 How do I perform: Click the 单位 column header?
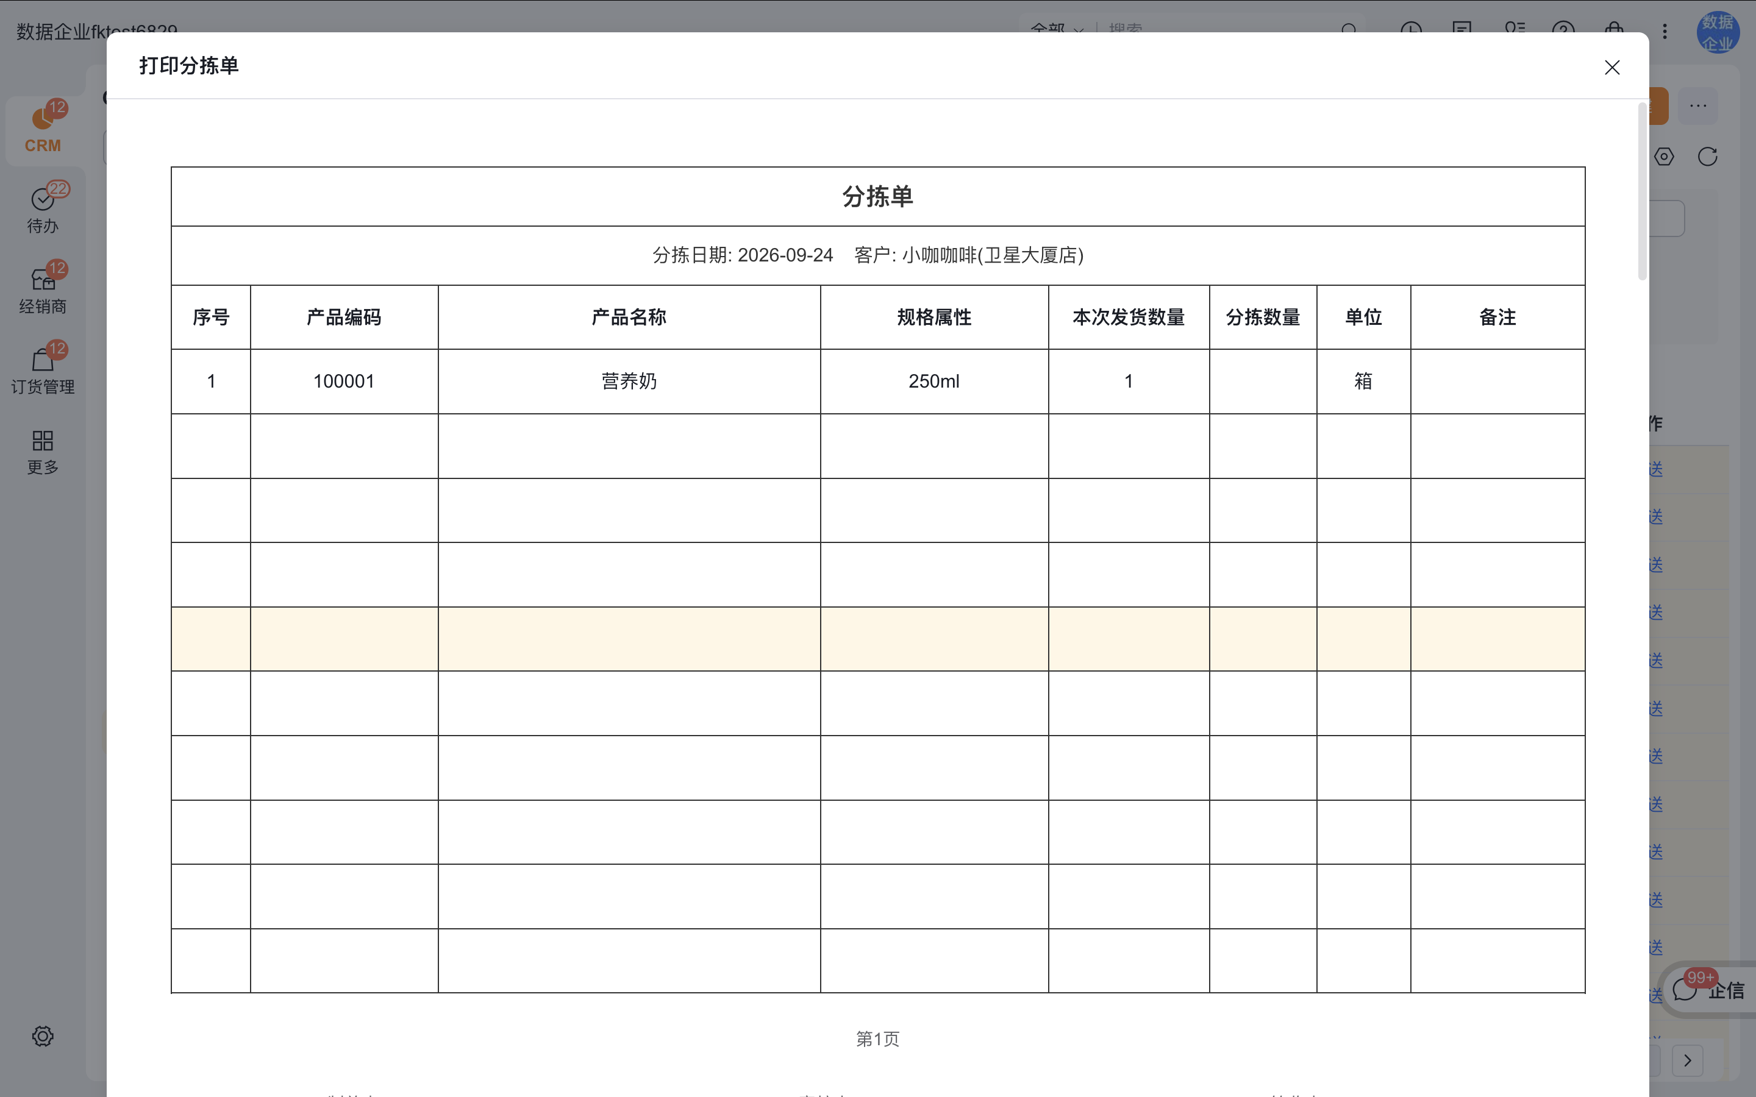tap(1363, 317)
